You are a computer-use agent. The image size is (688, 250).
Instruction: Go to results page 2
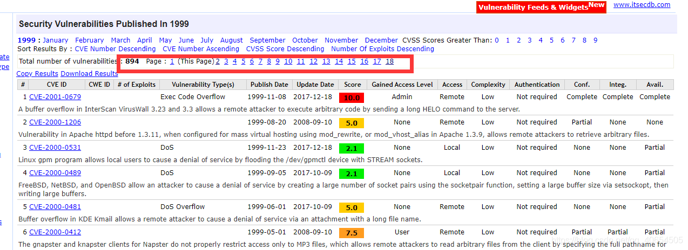pyautogui.click(x=218, y=61)
